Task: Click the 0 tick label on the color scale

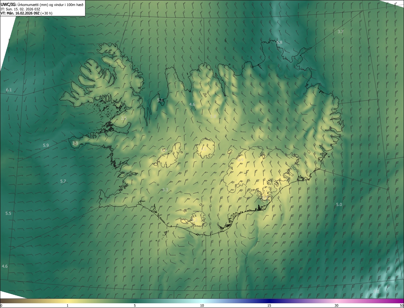Action: [1, 305]
